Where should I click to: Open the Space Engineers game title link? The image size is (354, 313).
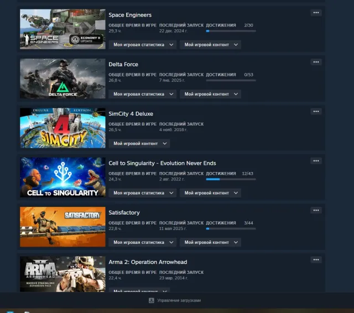(x=130, y=15)
